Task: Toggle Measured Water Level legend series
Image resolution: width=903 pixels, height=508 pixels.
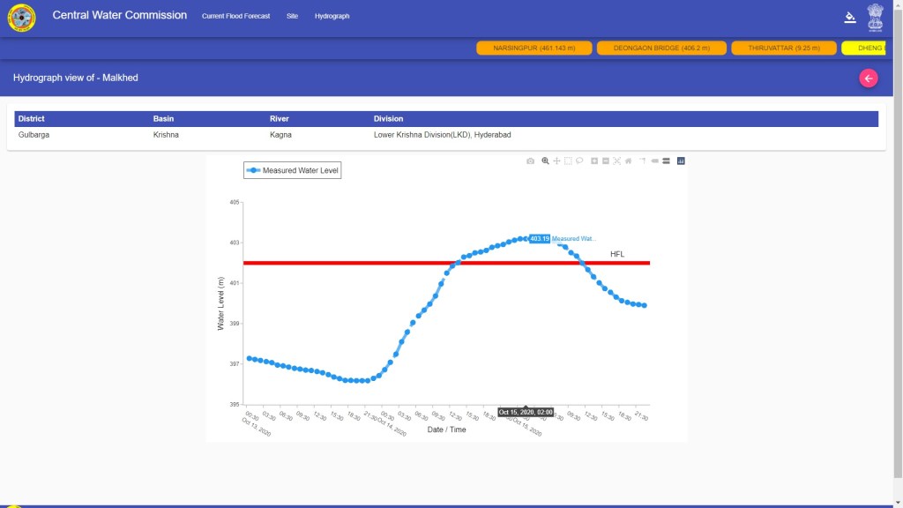Action: (x=293, y=170)
